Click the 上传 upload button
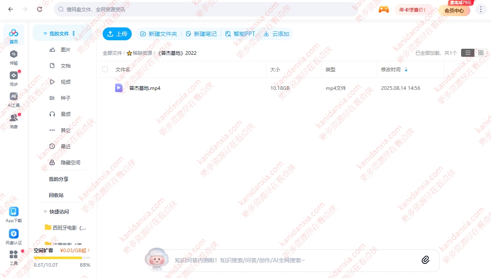This screenshot has height=278, width=491. coord(117,34)
